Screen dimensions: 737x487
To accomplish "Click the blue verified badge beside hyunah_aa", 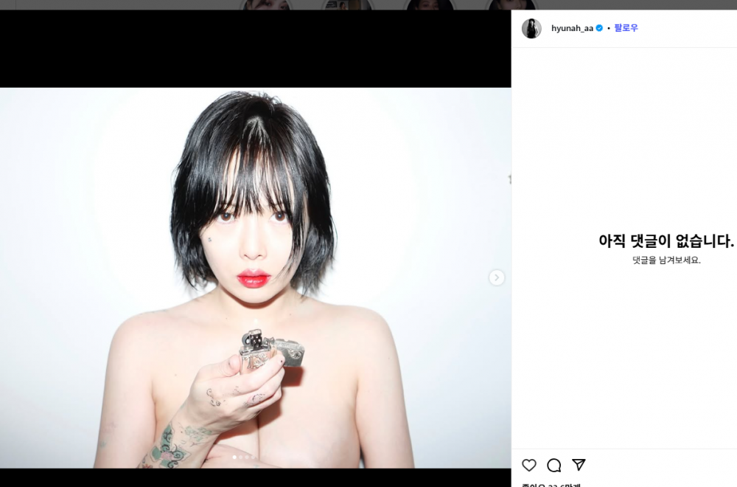I will tap(599, 28).
